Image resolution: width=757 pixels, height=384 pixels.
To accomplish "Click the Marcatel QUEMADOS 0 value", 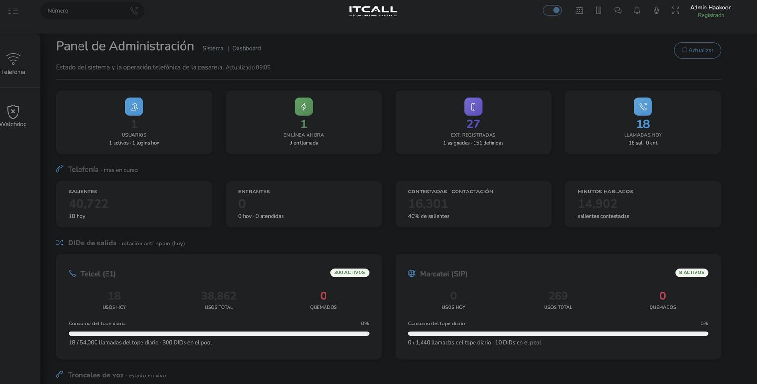I will tap(663, 296).
